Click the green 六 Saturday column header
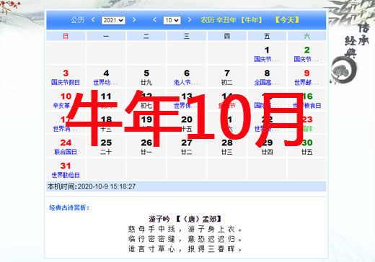 [x=306, y=36]
